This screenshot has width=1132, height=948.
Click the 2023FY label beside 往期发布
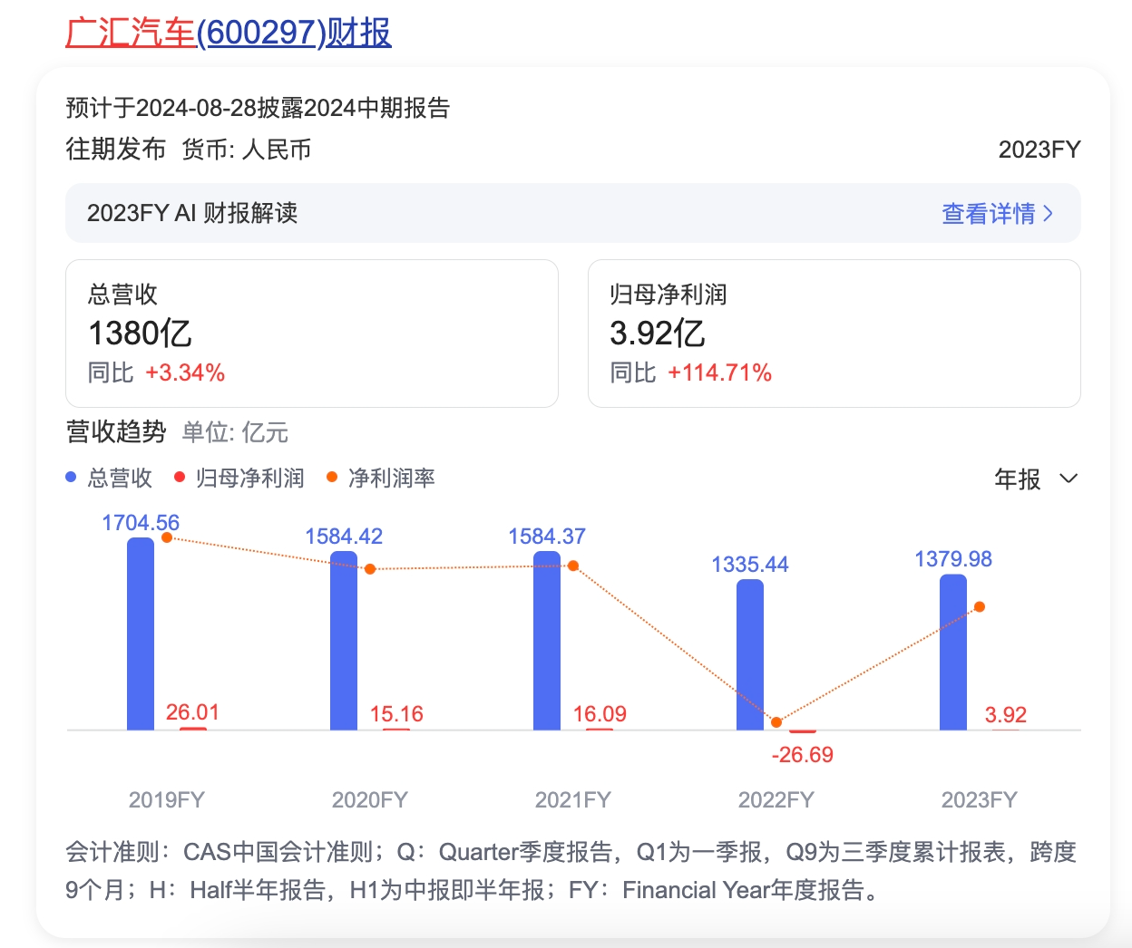1039,150
